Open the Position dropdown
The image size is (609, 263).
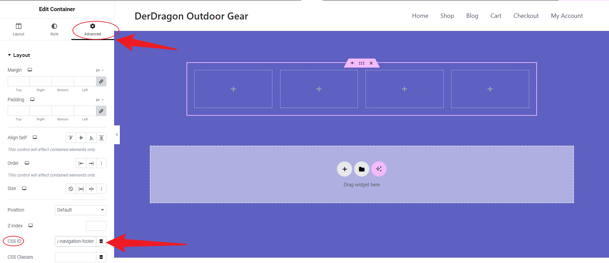pos(80,210)
